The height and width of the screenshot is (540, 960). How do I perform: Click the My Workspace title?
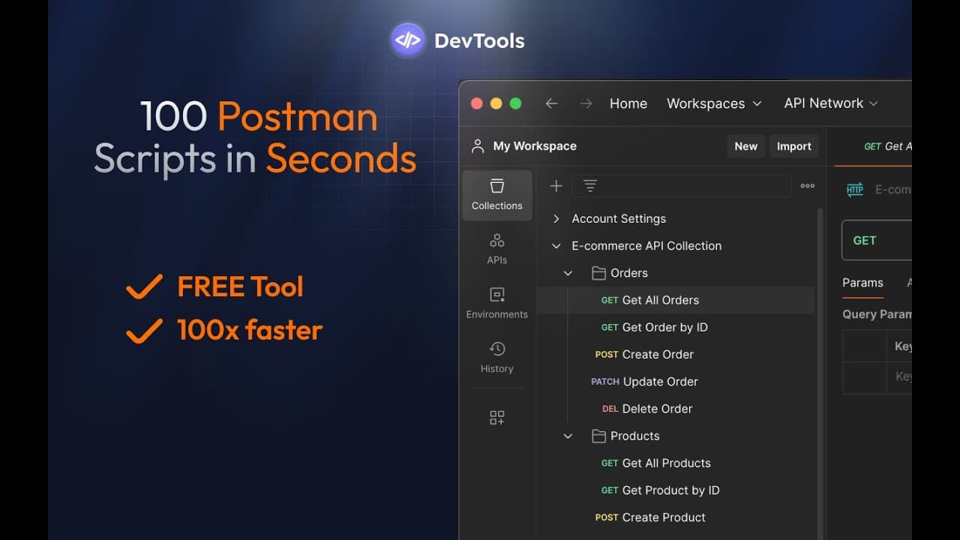pos(535,146)
